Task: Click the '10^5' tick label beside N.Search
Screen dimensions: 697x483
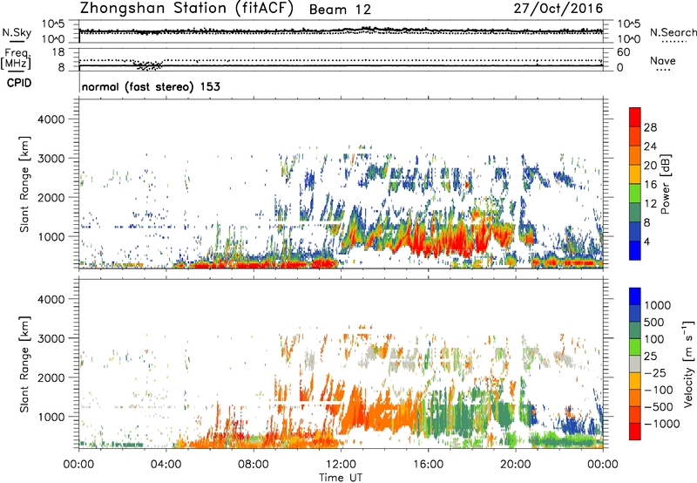Action: [x=629, y=24]
